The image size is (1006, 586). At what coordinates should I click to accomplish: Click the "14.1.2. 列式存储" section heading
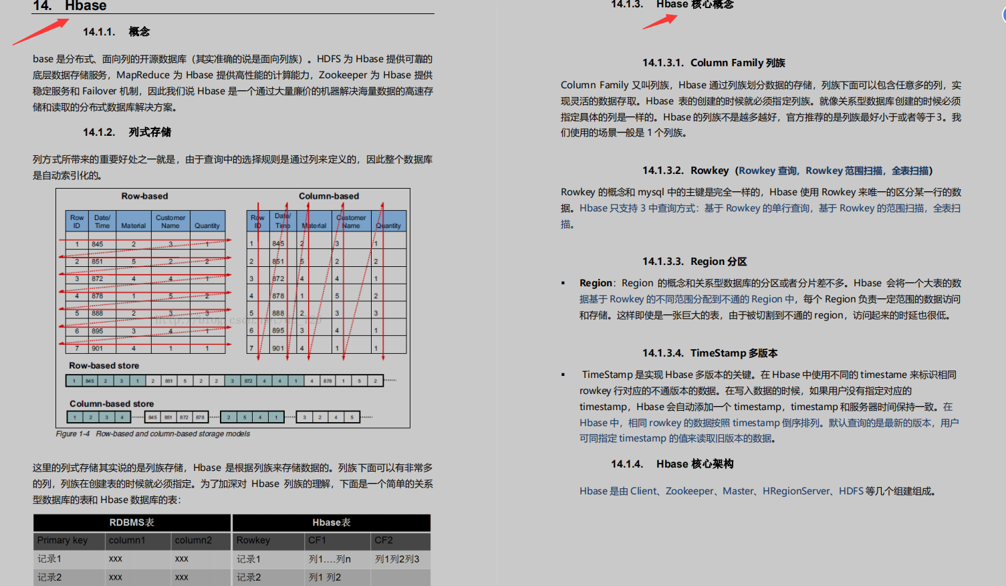click(127, 132)
